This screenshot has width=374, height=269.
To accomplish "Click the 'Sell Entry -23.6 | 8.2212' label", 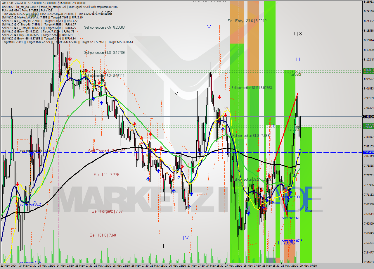I will tap(247, 21).
